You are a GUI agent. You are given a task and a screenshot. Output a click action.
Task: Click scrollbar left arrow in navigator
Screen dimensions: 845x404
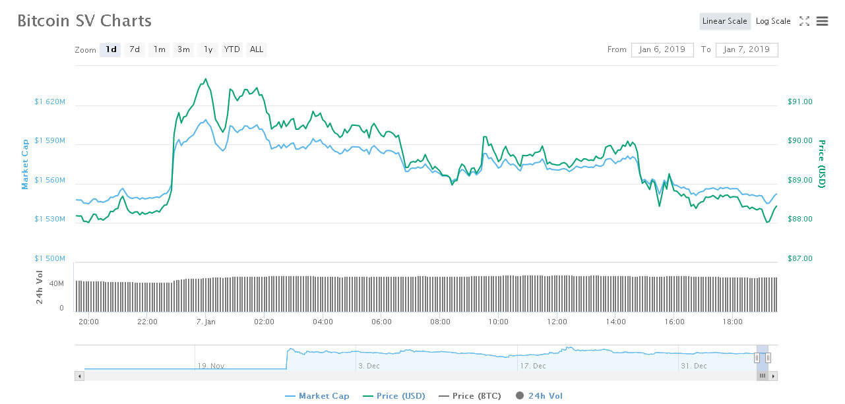79,376
